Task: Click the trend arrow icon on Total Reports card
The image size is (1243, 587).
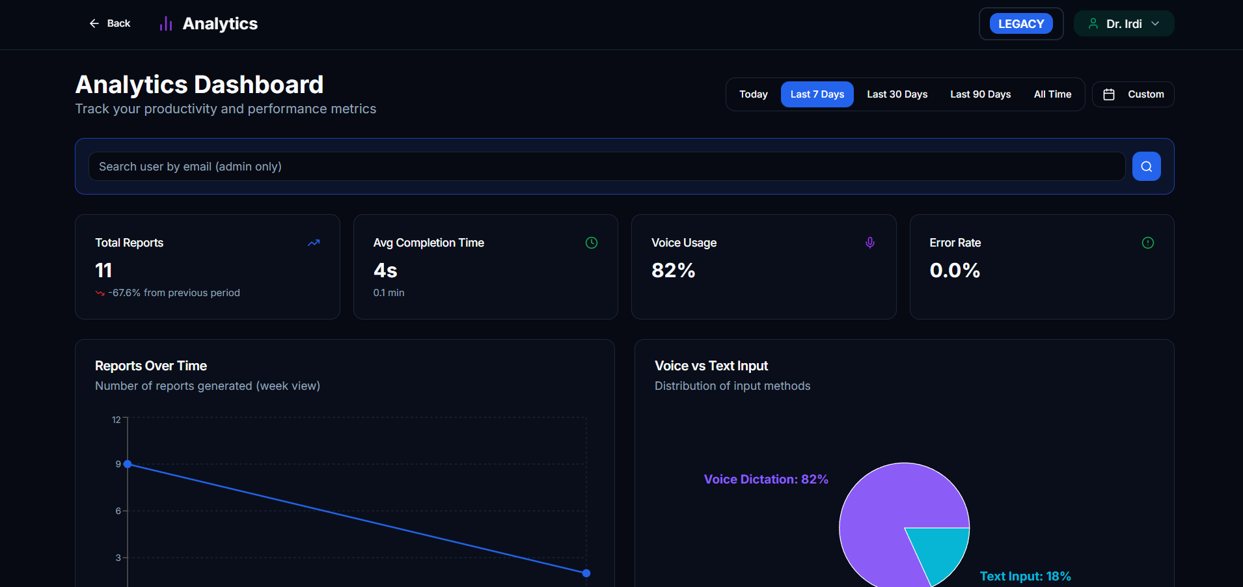Action: (314, 242)
